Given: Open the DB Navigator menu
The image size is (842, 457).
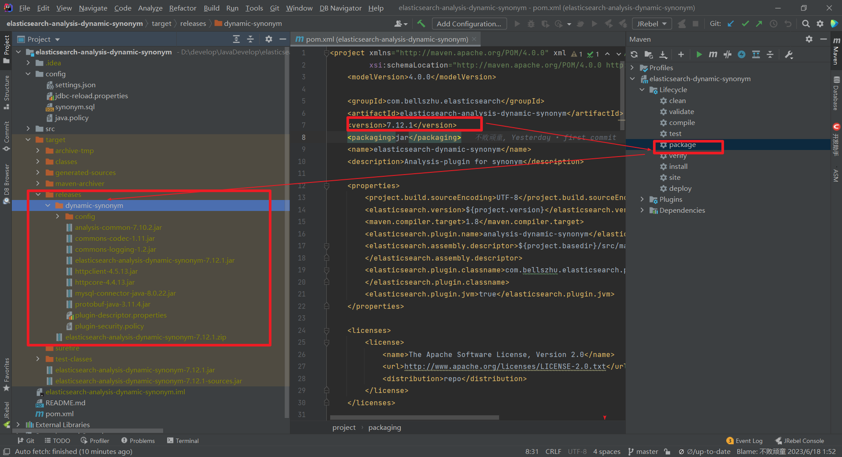Looking at the screenshot, I should pos(340,8).
